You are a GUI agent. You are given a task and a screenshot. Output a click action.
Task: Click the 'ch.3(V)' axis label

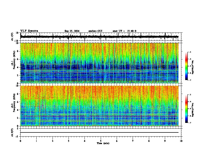pyautogui.click(x=12, y=132)
